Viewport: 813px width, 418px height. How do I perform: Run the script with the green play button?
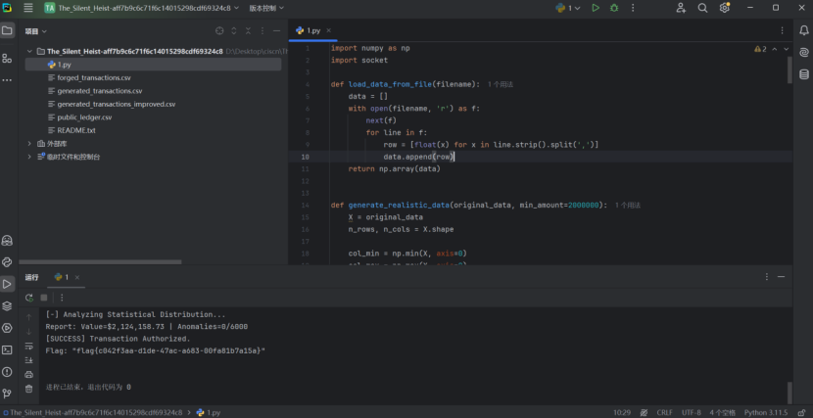pyautogui.click(x=595, y=8)
